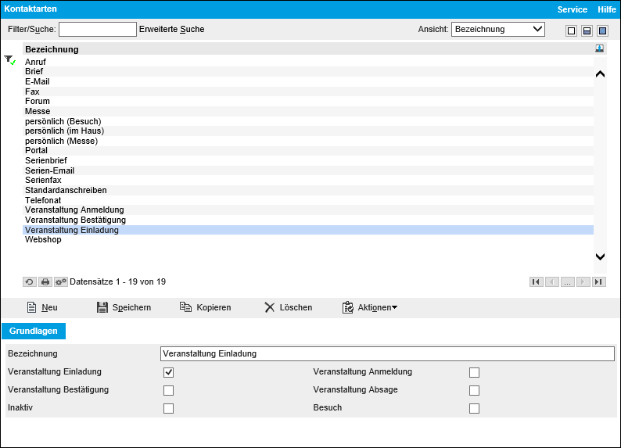Click into Filter/Suche input field

tap(98, 29)
